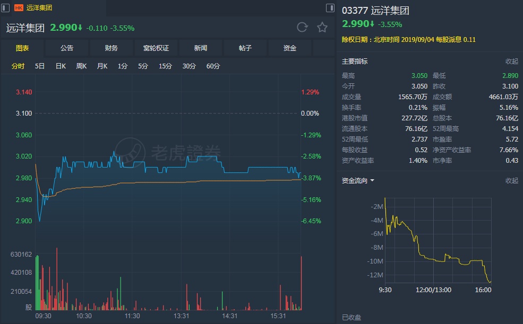Select the 图表 tab
Screen dimensions: 523x324
click(x=22, y=48)
